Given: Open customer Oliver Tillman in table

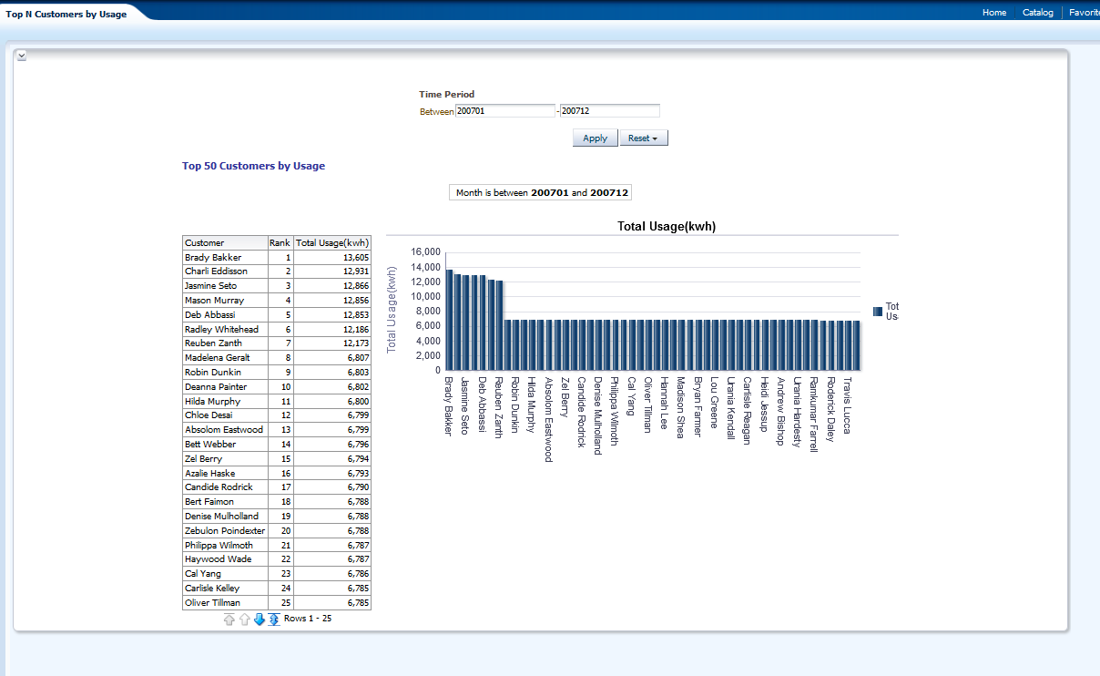Looking at the screenshot, I should coord(212,603).
